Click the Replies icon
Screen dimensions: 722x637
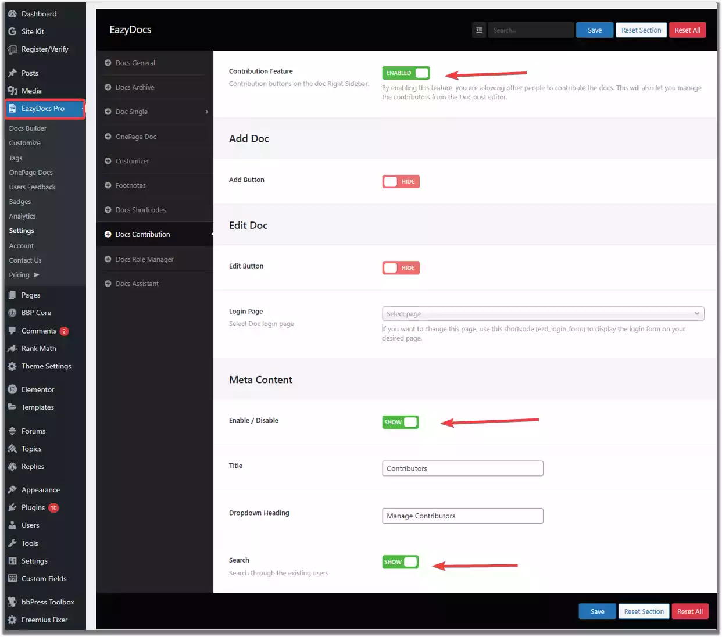click(12, 467)
